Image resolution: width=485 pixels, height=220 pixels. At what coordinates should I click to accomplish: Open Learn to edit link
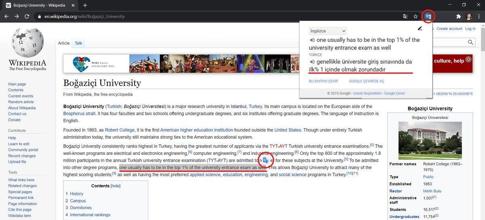(19, 144)
